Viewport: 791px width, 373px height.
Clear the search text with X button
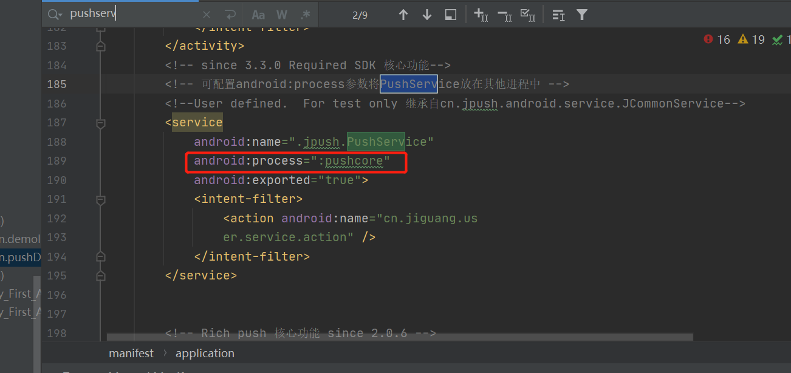tap(207, 15)
